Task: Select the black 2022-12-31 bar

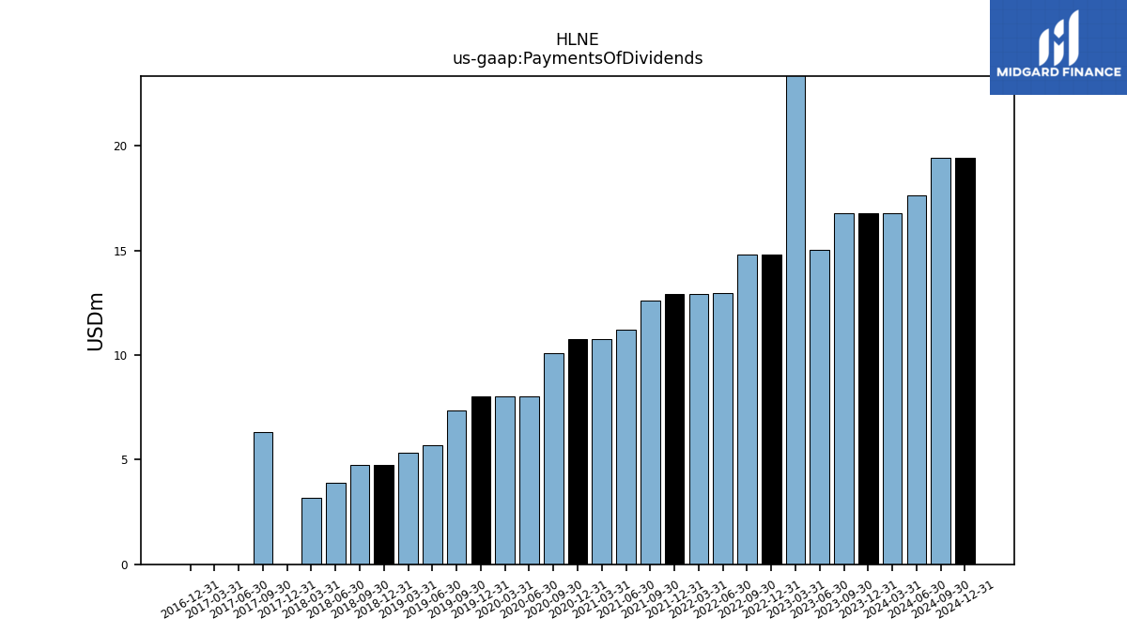Action: click(771, 410)
